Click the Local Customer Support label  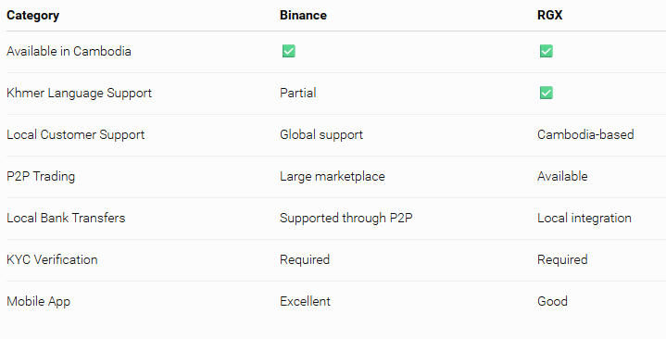tap(76, 134)
